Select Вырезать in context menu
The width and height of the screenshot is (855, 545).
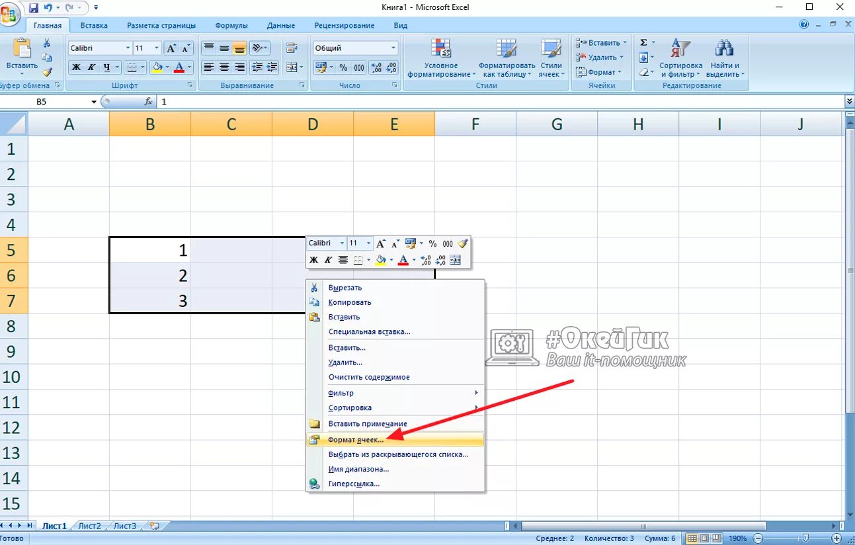pyautogui.click(x=395, y=288)
